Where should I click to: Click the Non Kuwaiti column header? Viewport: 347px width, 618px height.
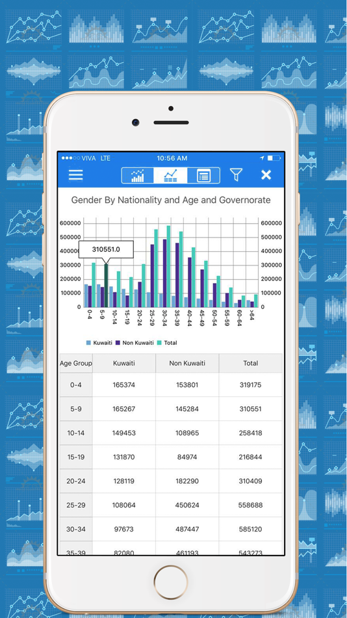tap(187, 364)
